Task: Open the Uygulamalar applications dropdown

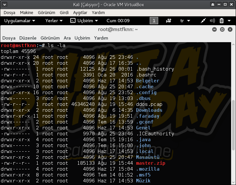Action: point(19,21)
